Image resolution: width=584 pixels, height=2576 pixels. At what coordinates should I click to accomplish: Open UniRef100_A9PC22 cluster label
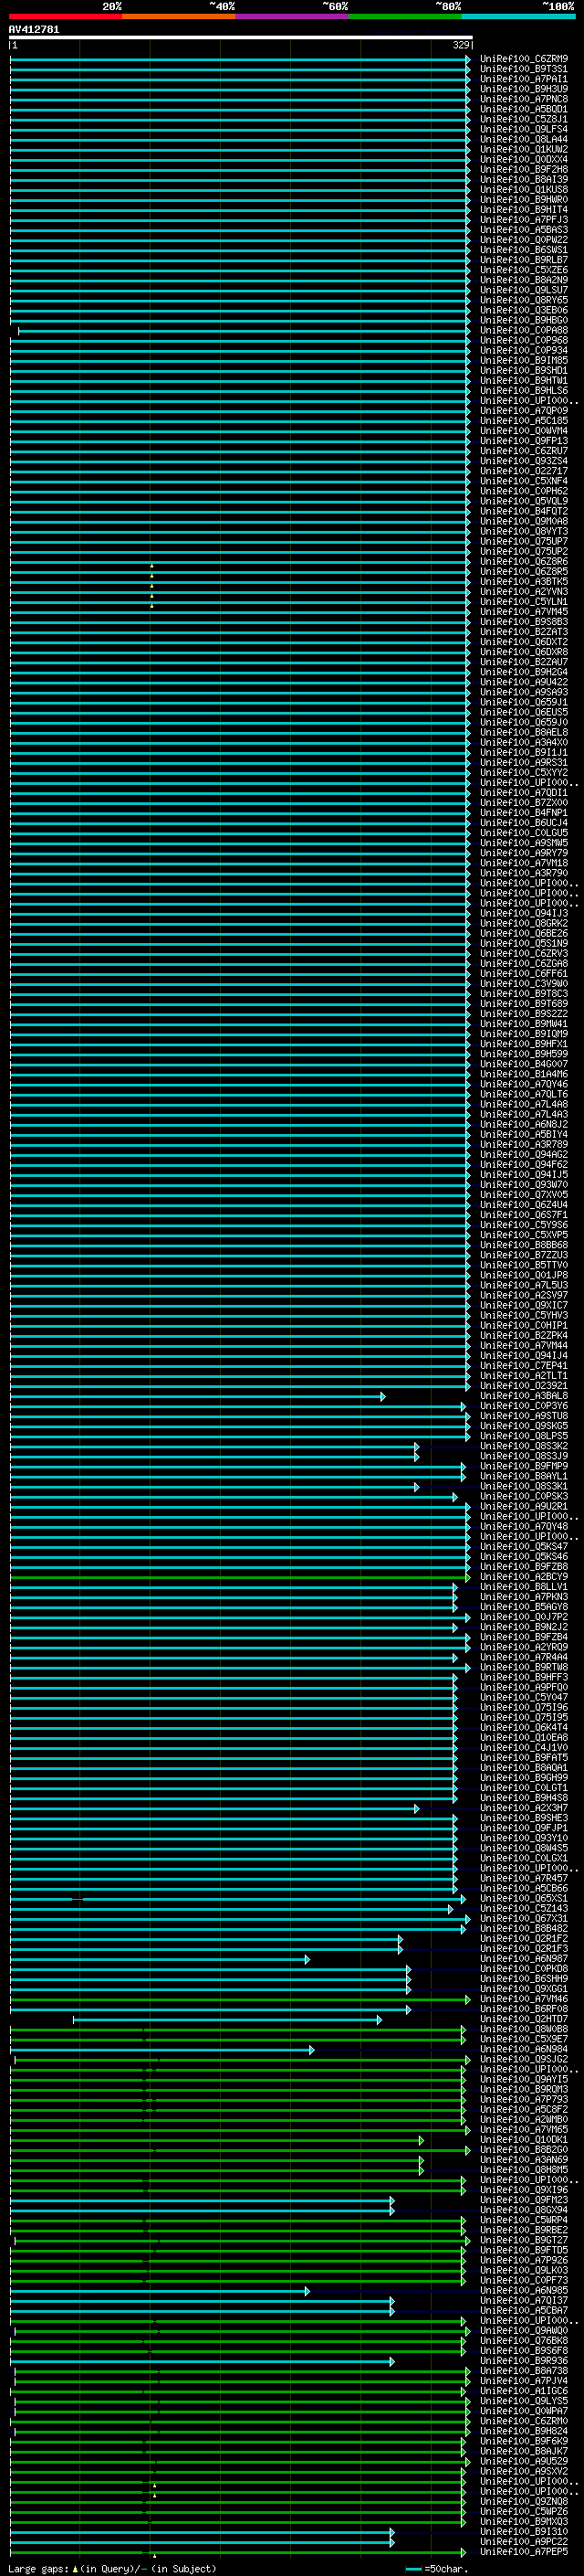(x=524, y=2542)
